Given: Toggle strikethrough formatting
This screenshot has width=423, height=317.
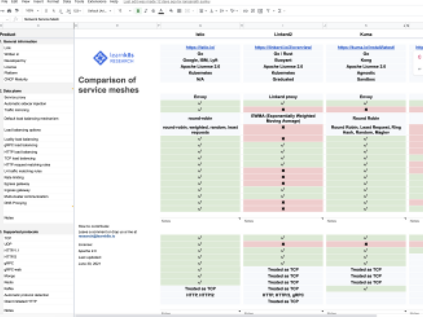Looking at the screenshot, I should coord(153,11).
